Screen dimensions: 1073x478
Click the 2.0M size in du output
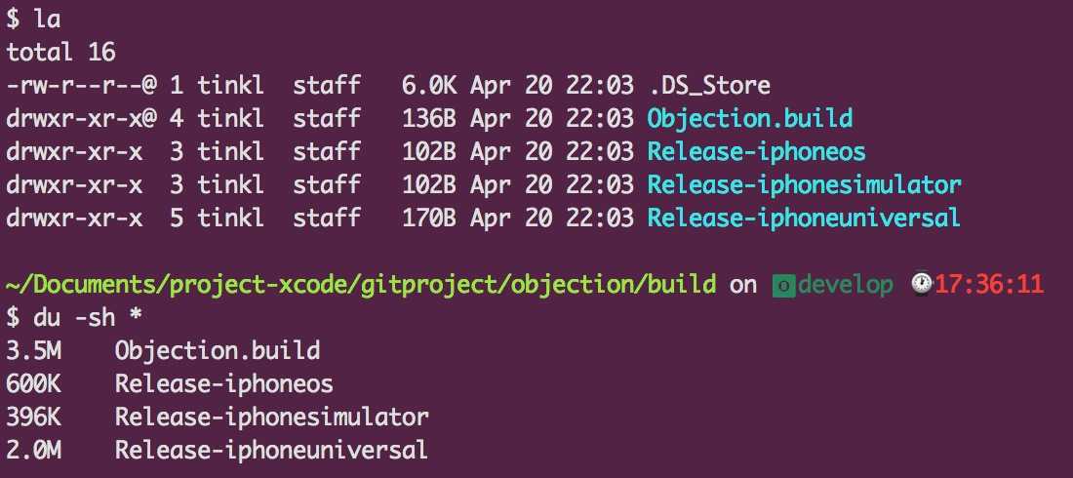[30, 450]
